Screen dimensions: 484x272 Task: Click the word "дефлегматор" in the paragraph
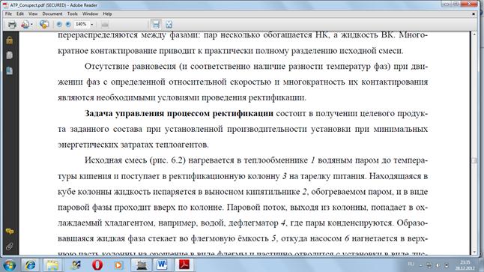click(x=253, y=223)
